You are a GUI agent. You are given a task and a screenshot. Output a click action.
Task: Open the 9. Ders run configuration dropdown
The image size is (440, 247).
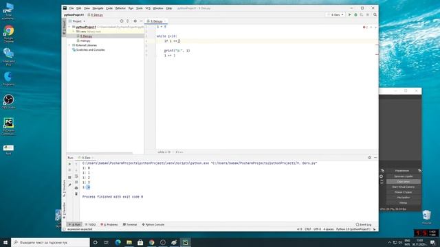click(335, 14)
